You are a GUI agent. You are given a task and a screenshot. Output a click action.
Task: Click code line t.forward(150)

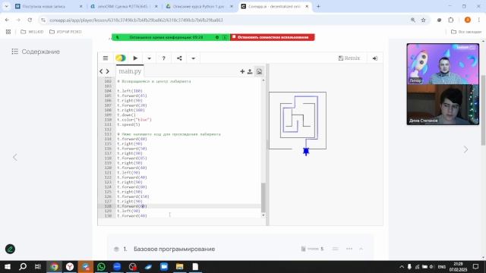coord(133,196)
